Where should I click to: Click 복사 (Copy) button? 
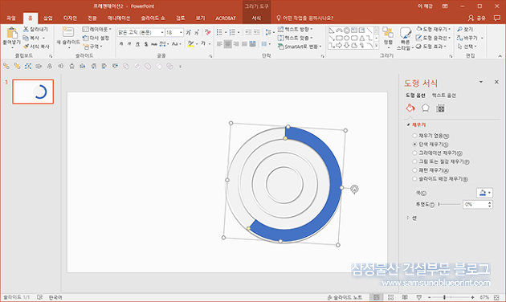(34, 38)
